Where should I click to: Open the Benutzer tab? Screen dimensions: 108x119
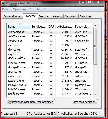point(86,16)
